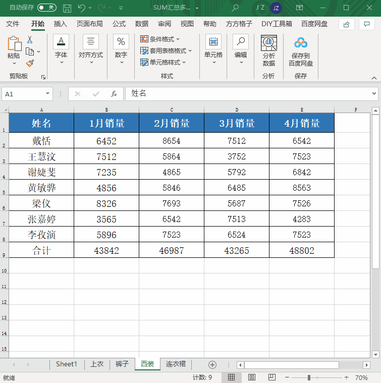381x383 pixels.
Task: Open the 单元格样式 dropdown
Action: [163, 63]
